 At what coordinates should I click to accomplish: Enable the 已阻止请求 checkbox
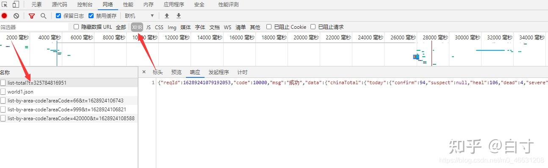coord(313,27)
